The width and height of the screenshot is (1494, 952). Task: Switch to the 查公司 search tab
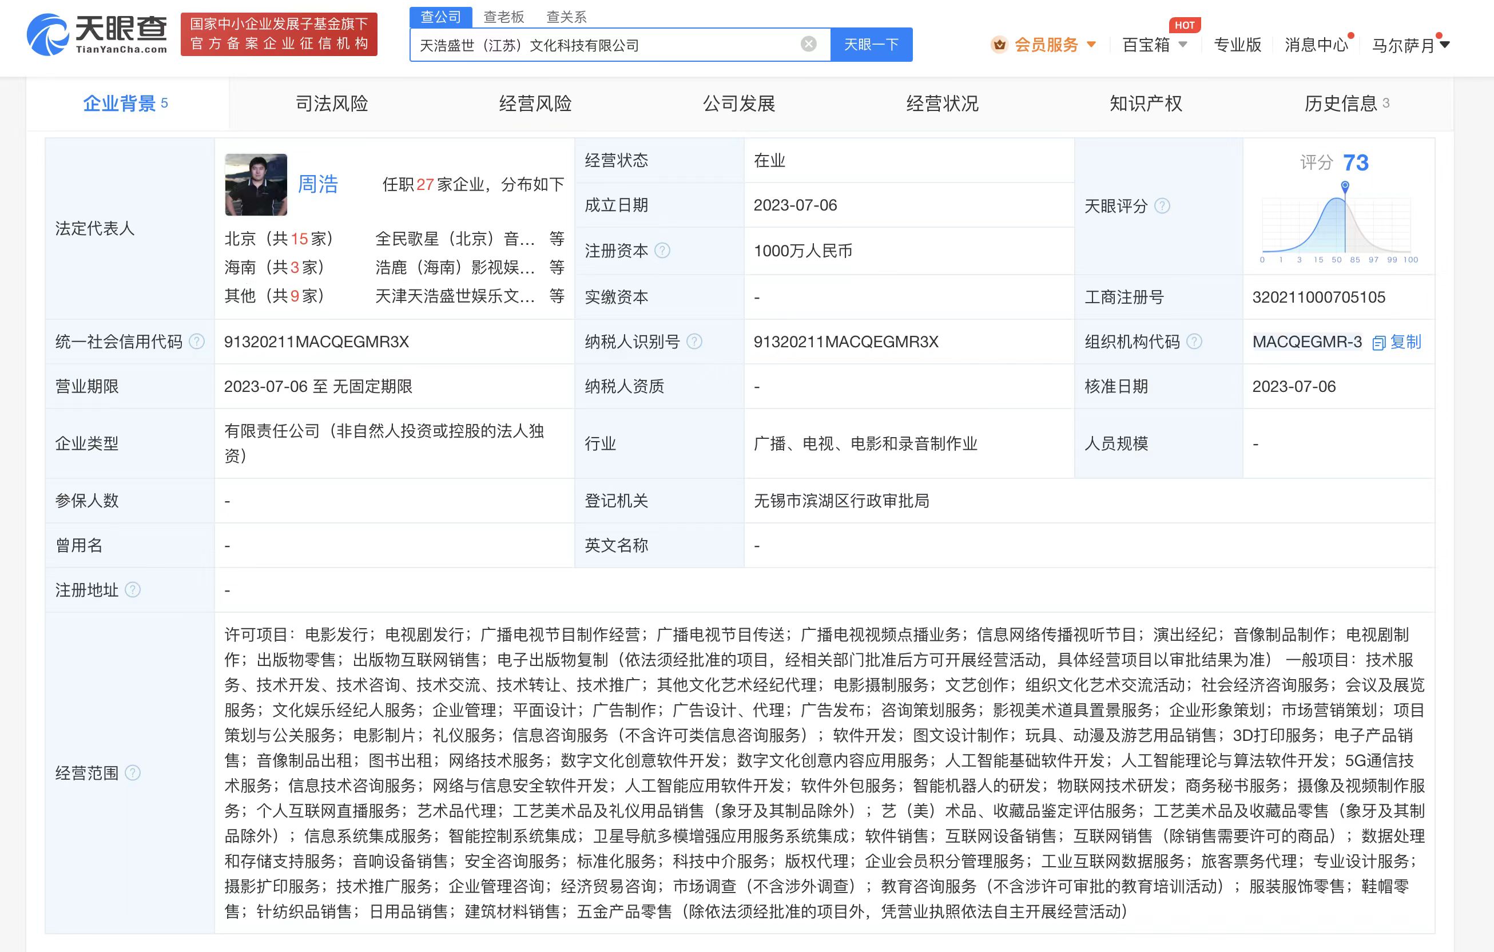441,17
